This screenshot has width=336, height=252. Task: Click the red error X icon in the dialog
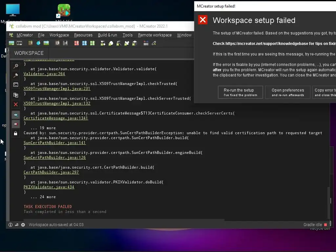pos(202,20)
